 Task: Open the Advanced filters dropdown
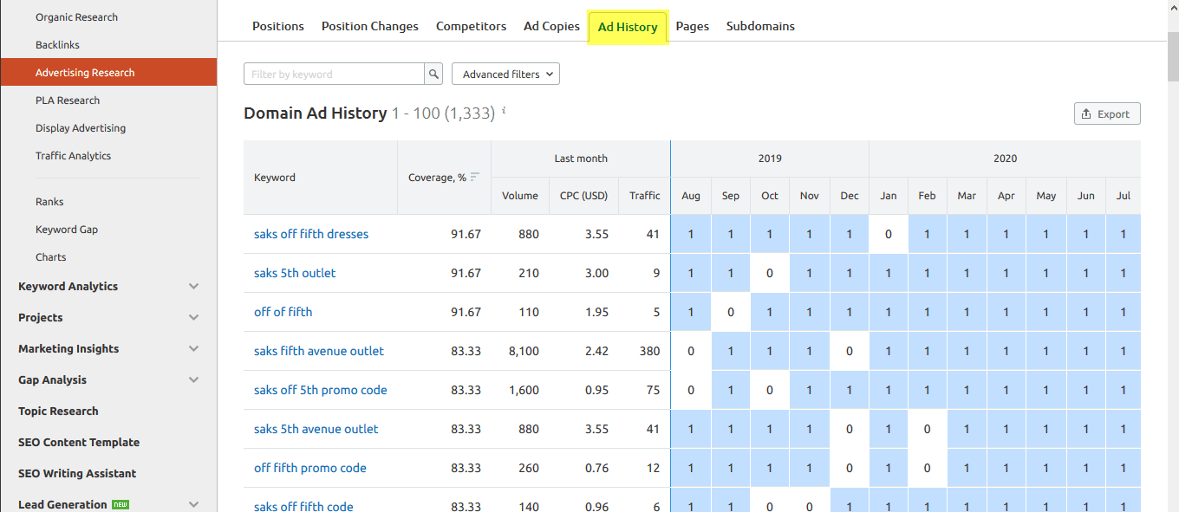[505, 74]
